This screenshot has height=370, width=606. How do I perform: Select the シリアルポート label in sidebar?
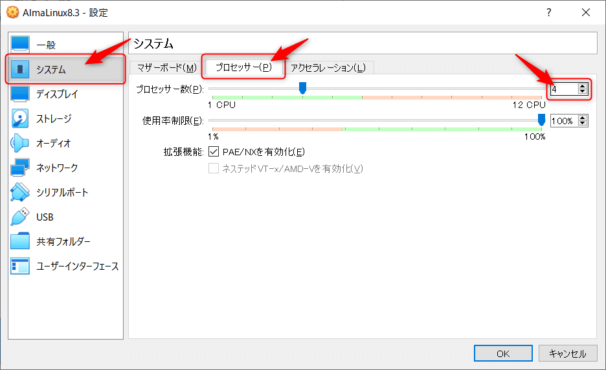pyautogui.click(x=62, y=192)
